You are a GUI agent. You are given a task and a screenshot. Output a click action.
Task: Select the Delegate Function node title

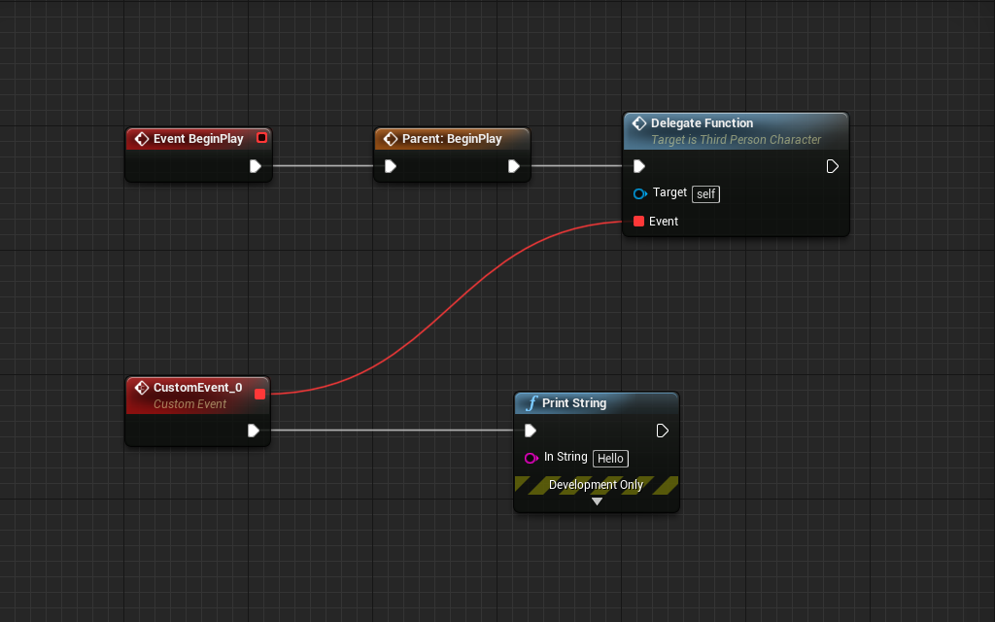(702, 123)
